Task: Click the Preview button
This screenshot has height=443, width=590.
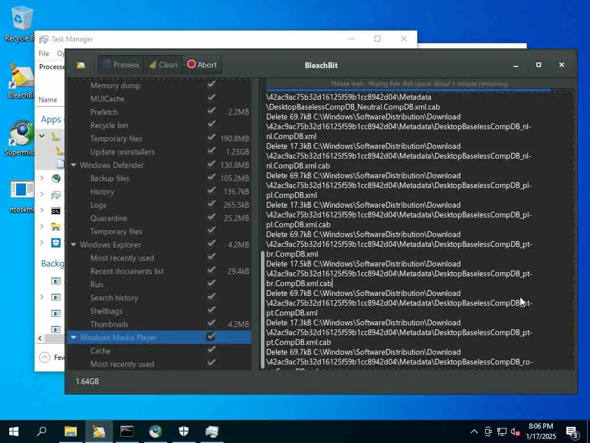Action: [x=121, y=65]
